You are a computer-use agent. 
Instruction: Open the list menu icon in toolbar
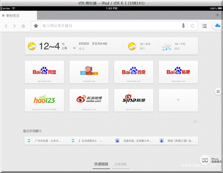204,26
